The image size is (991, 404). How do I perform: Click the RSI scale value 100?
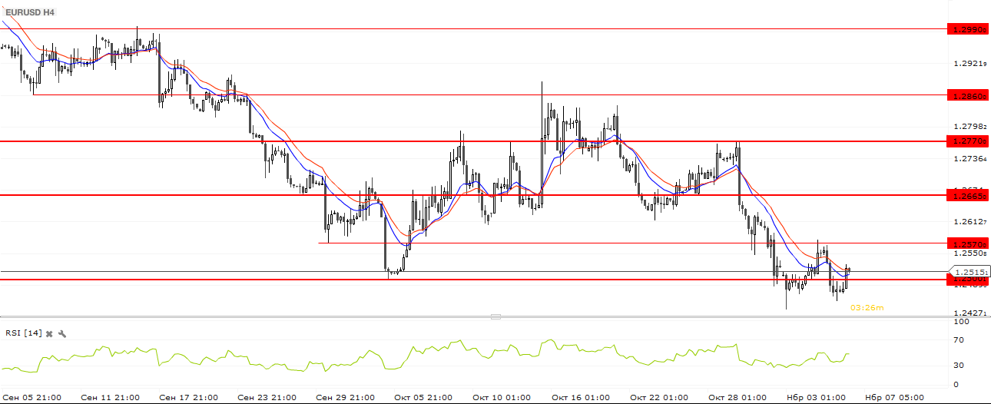pyautogui.click(x=960, y=321)
